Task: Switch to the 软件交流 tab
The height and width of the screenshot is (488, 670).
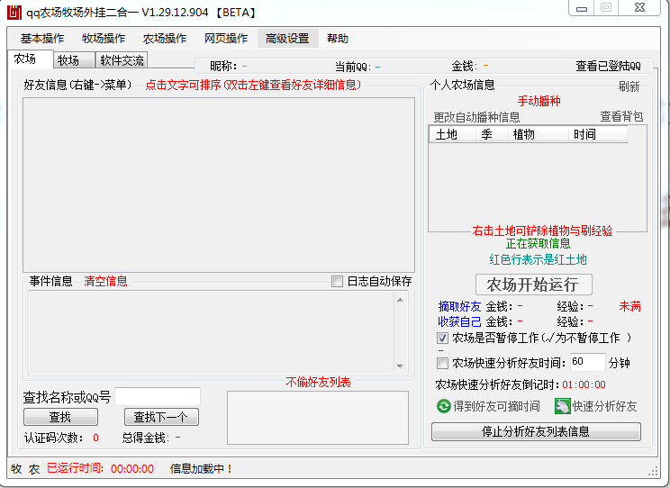Action: [x=122, y=60]
